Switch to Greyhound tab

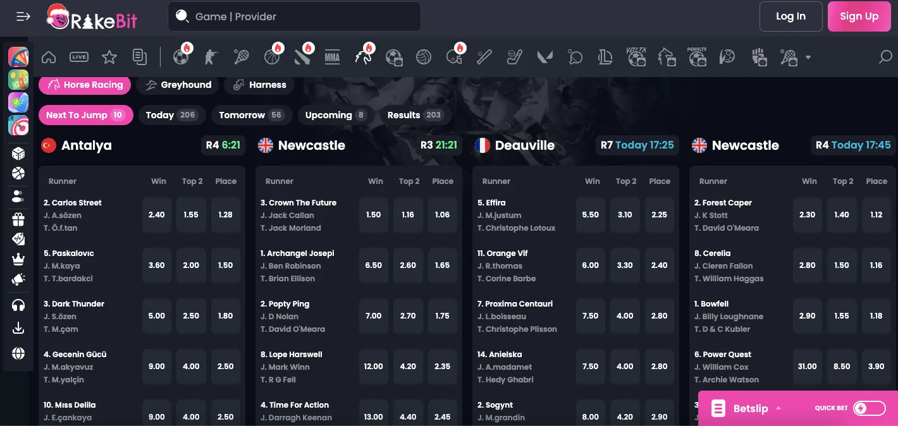[179, 85]
